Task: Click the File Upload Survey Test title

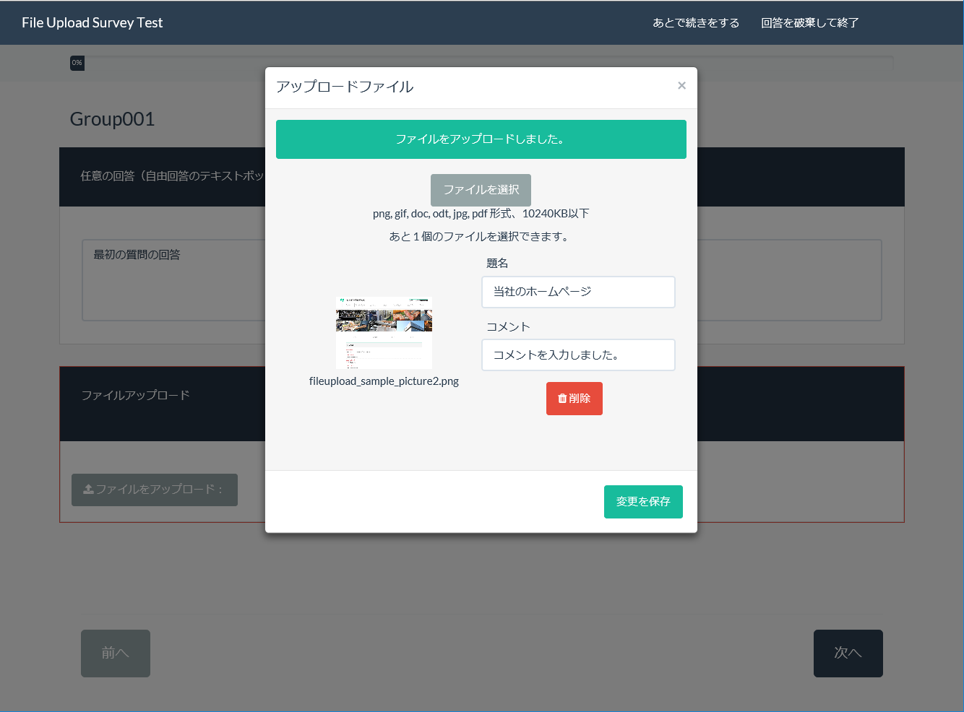Action: point(92,23)
